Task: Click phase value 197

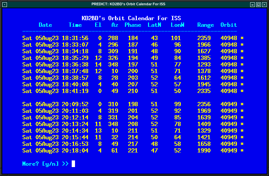Action: (x=133, y=65)
